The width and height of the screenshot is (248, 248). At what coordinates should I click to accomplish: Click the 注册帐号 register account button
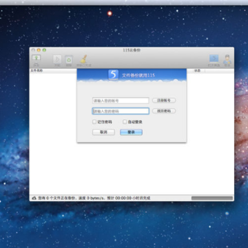tap(164, 101)
